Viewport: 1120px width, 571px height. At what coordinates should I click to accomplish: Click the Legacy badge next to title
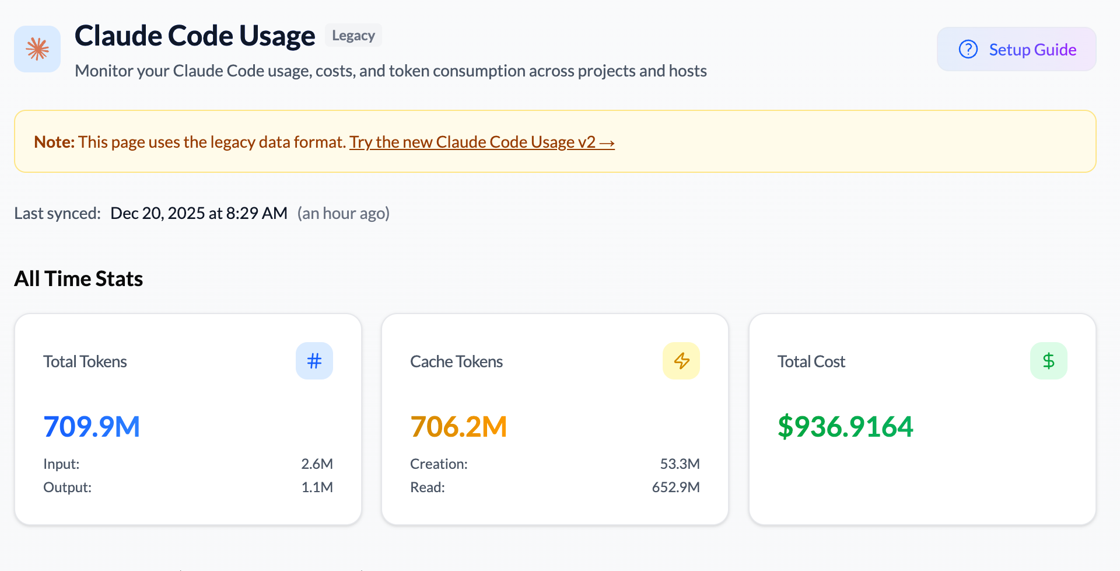pos(353,36)
